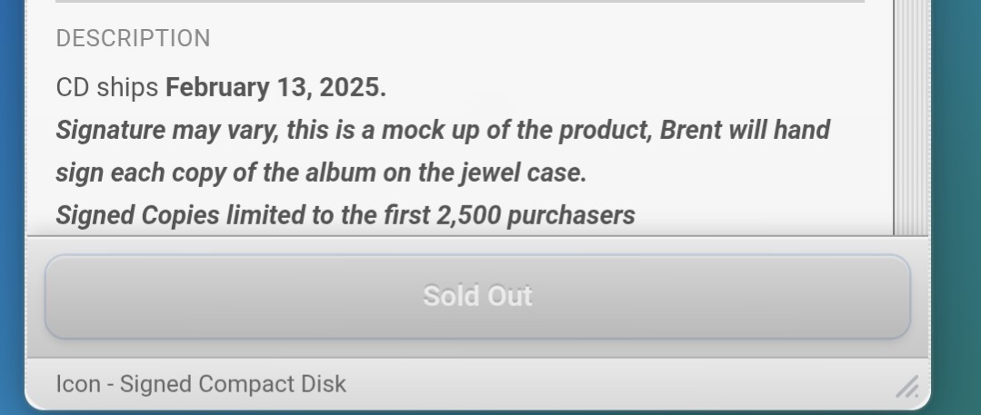Click the blue desktop background left of the window
Screen dimensions: 981x415
11,182
